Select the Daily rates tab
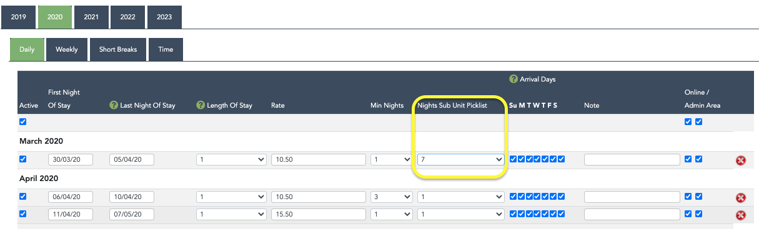759x229 pixels. 27,49
